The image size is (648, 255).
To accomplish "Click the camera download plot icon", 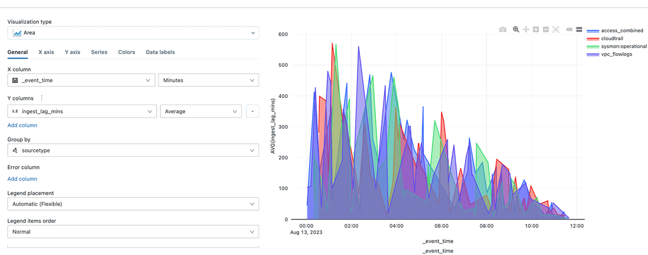I will [x=503, y=29].
